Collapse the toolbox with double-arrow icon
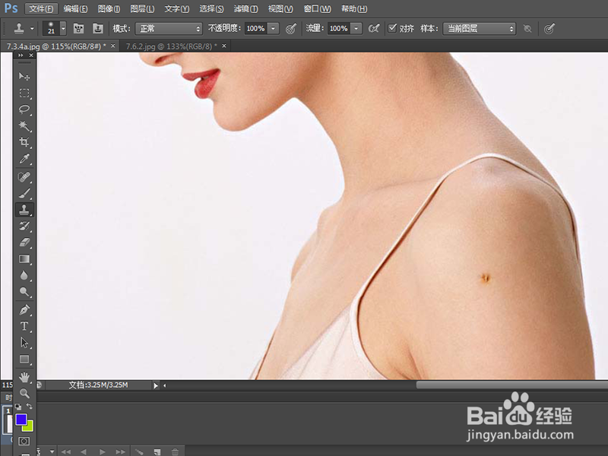This screenshot has width=608, height=456. coord(21,55)
